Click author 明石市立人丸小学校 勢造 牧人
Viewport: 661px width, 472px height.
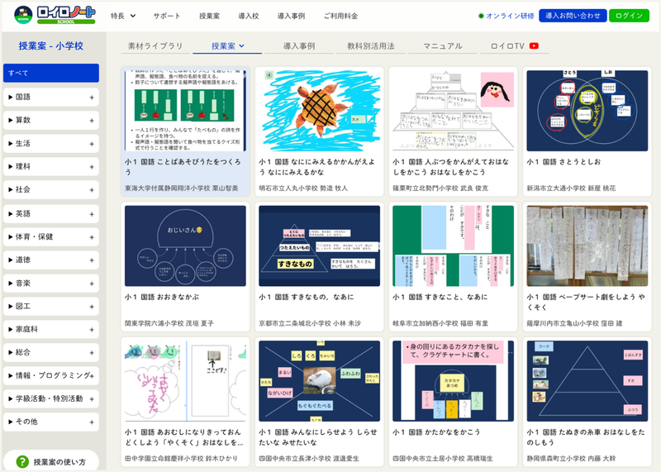pyautogui.click(x=303, y=188)
